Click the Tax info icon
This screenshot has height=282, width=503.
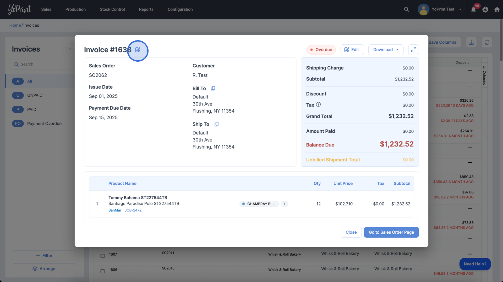[x=318, y=104]
